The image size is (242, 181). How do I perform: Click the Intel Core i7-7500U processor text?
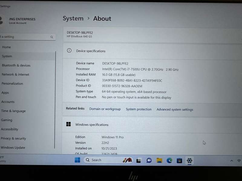tap(140, 69)
